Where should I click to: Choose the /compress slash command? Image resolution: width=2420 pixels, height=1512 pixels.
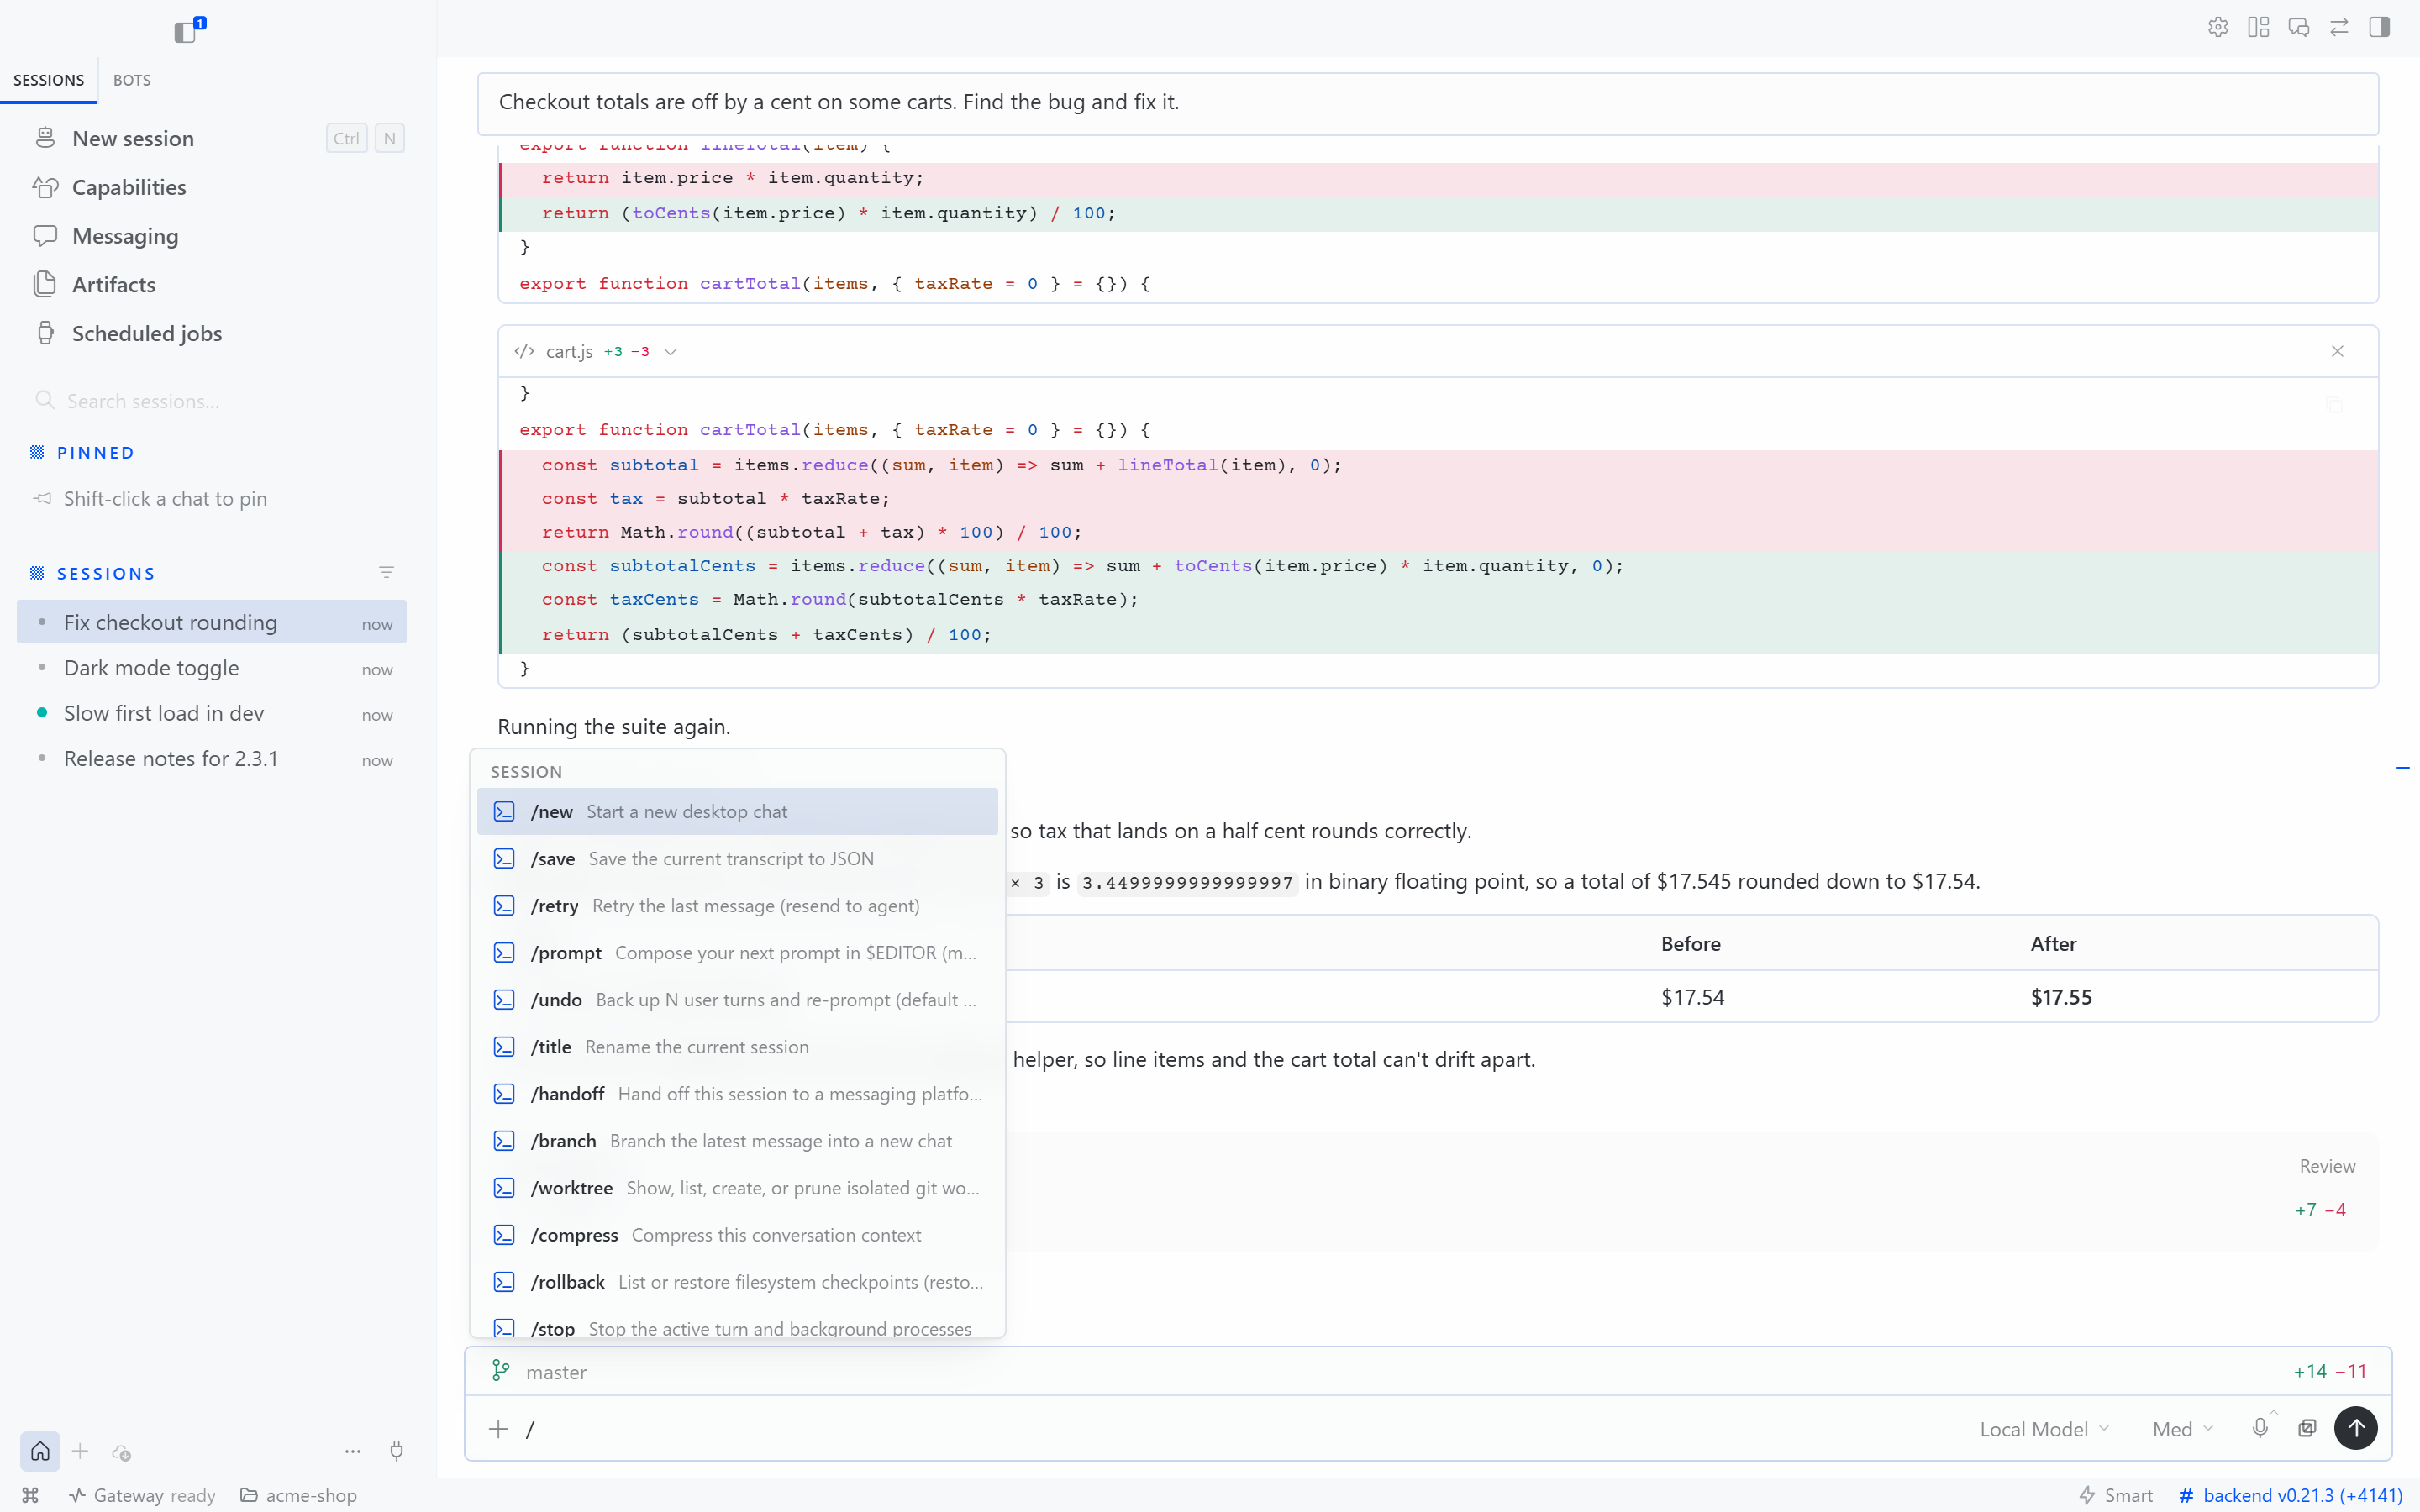738,1235
